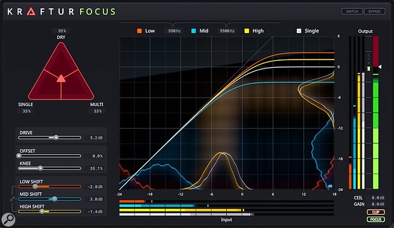
Task: Click the GAIN 0.0dB value
Action: coord(378,204)
